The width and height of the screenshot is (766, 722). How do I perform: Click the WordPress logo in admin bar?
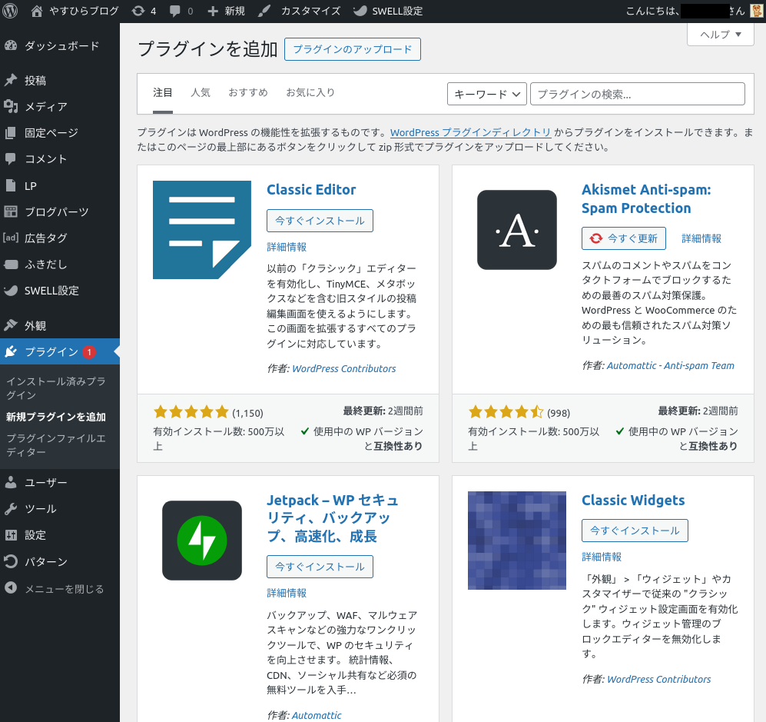11,11
